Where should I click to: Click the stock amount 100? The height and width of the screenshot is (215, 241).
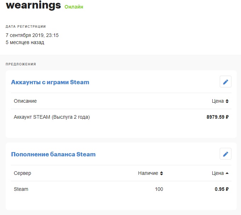click(159, 189)
